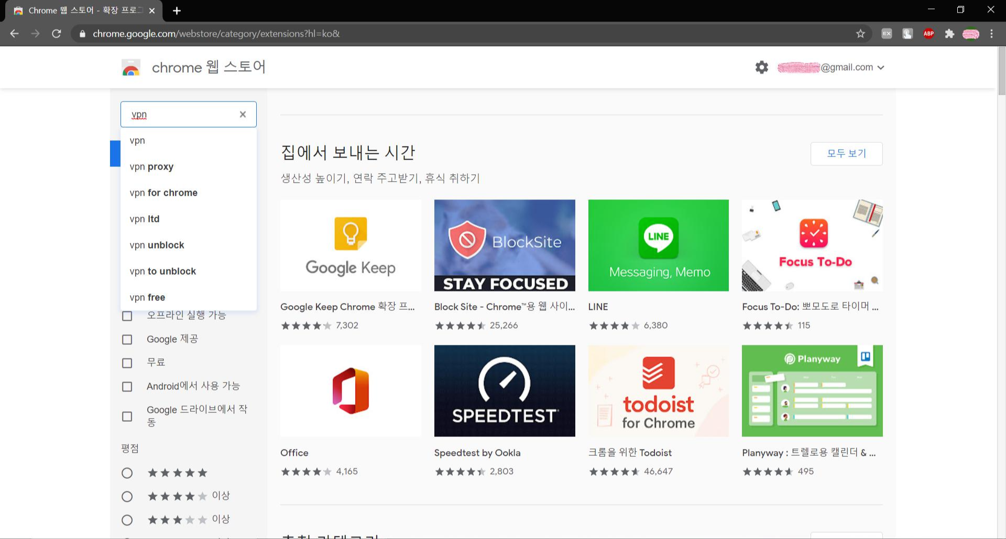Click the page vertical scrollbar thumb
The image size is (1006, 539).
tap(1001, 71)
